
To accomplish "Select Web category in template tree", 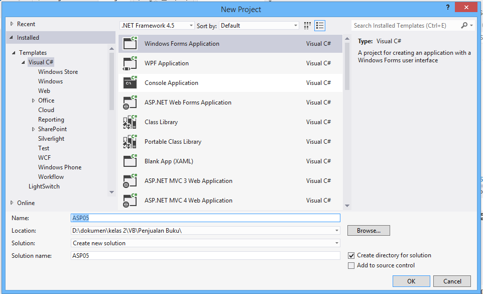I will click(x=44, y=91).
